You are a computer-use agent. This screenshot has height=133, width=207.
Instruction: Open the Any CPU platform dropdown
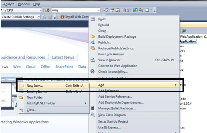[x=40, y=10]
